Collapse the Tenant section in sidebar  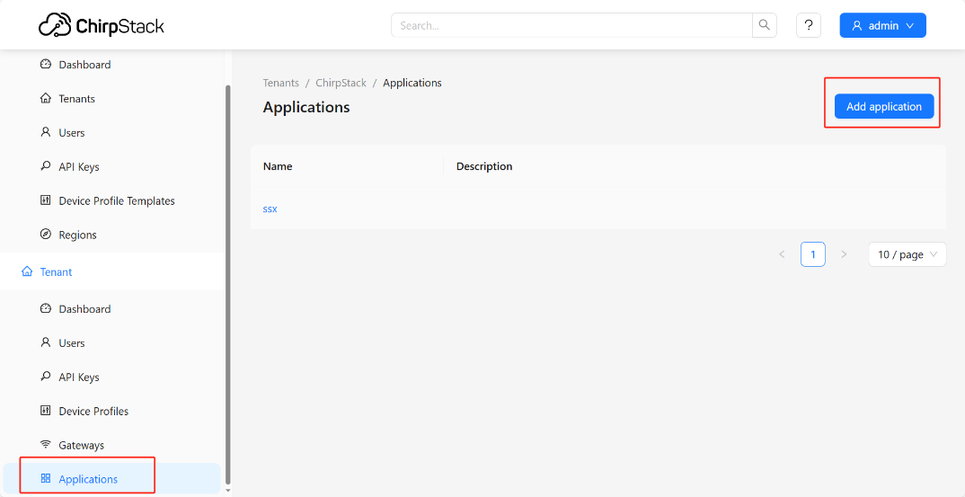pyautogui.click(x=56, y=271)
